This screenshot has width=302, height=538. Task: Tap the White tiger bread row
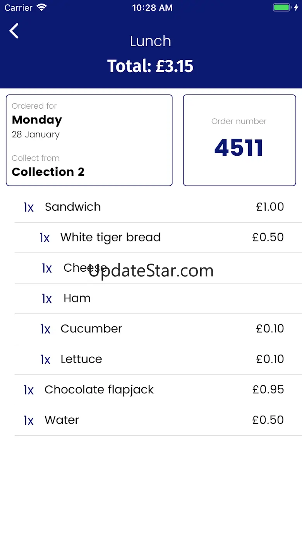[110, 237]
